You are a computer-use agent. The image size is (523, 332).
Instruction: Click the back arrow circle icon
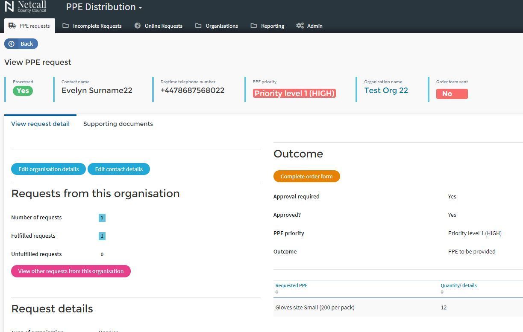[x=12, y=44]
